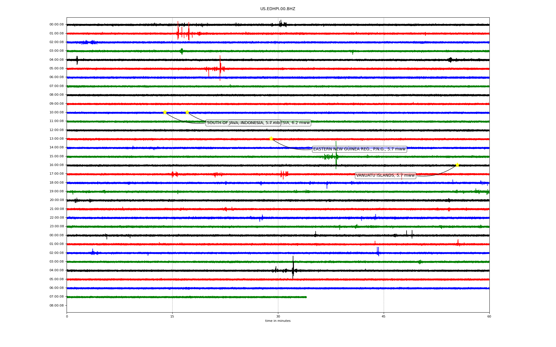This screenshot has width=556, height=347.
Task: Click the x-axis tick label 30
Action: (x=278, y=316)
